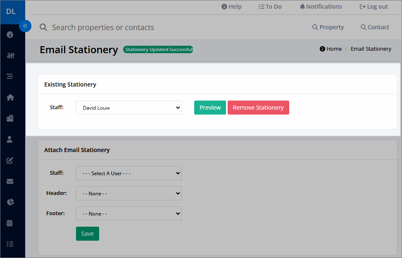Open the dashboard compass icon in sidebar
The height and width of the screenshot is (258, 402).
coord(10,35)
